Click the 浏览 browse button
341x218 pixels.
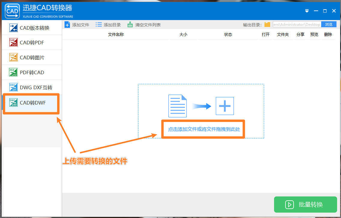pos(329,25)
